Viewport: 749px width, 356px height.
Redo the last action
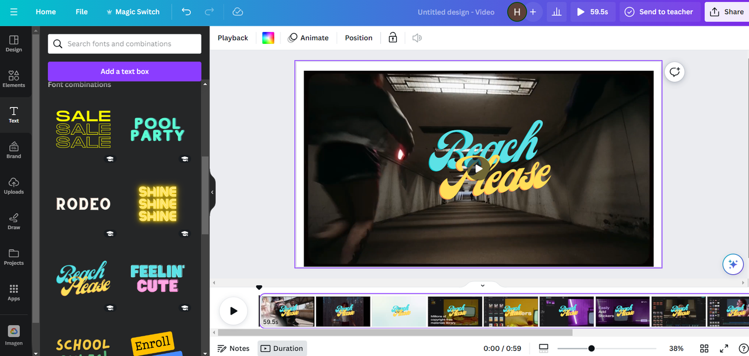click(209, 12)
